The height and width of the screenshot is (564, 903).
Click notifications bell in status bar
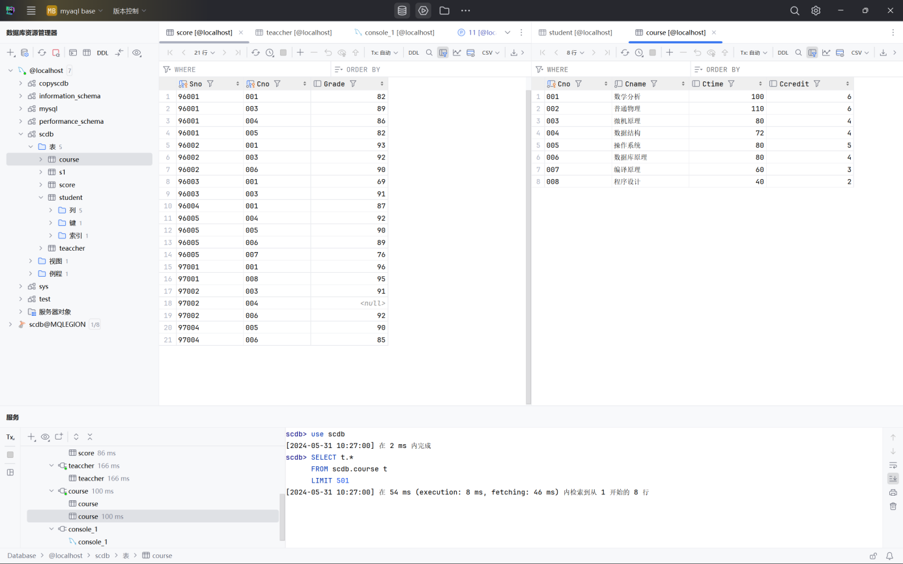click(889, 556)
